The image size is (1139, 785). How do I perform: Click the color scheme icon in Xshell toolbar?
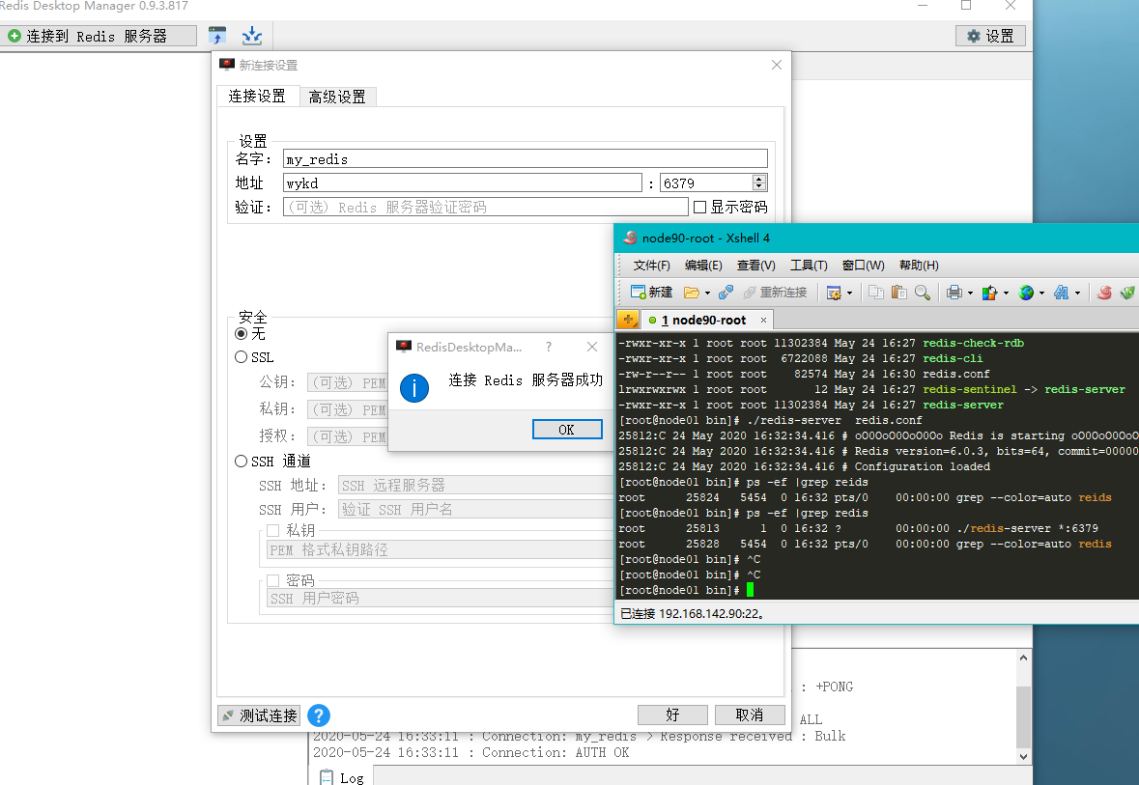pyautogui.click(x=989, y=293)
